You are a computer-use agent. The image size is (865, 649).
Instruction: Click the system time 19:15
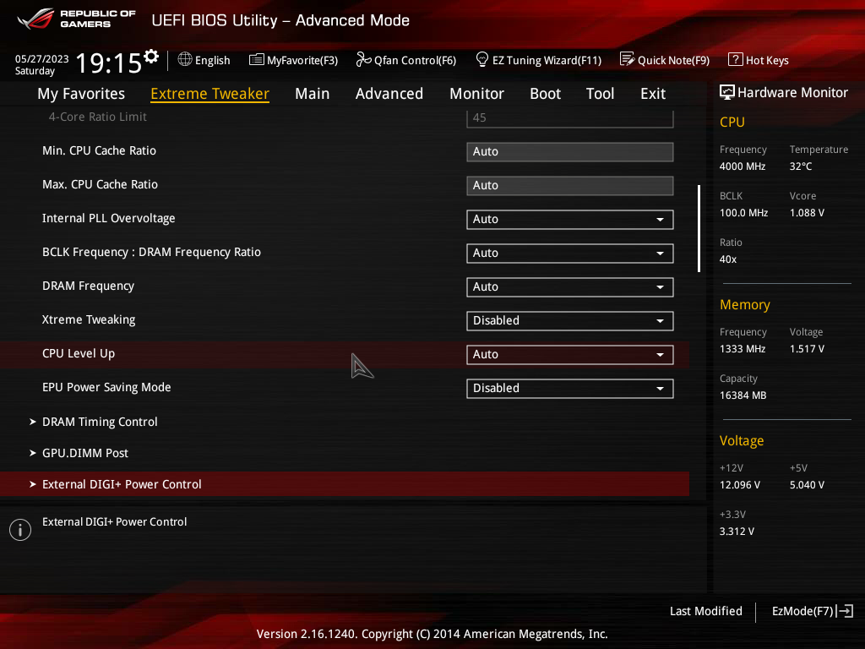click(109, 63)
